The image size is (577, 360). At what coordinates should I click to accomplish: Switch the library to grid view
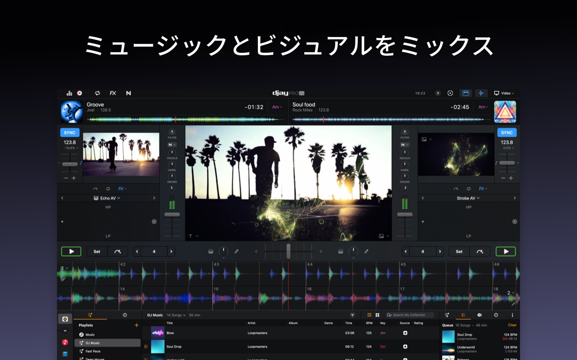point(377,315)
